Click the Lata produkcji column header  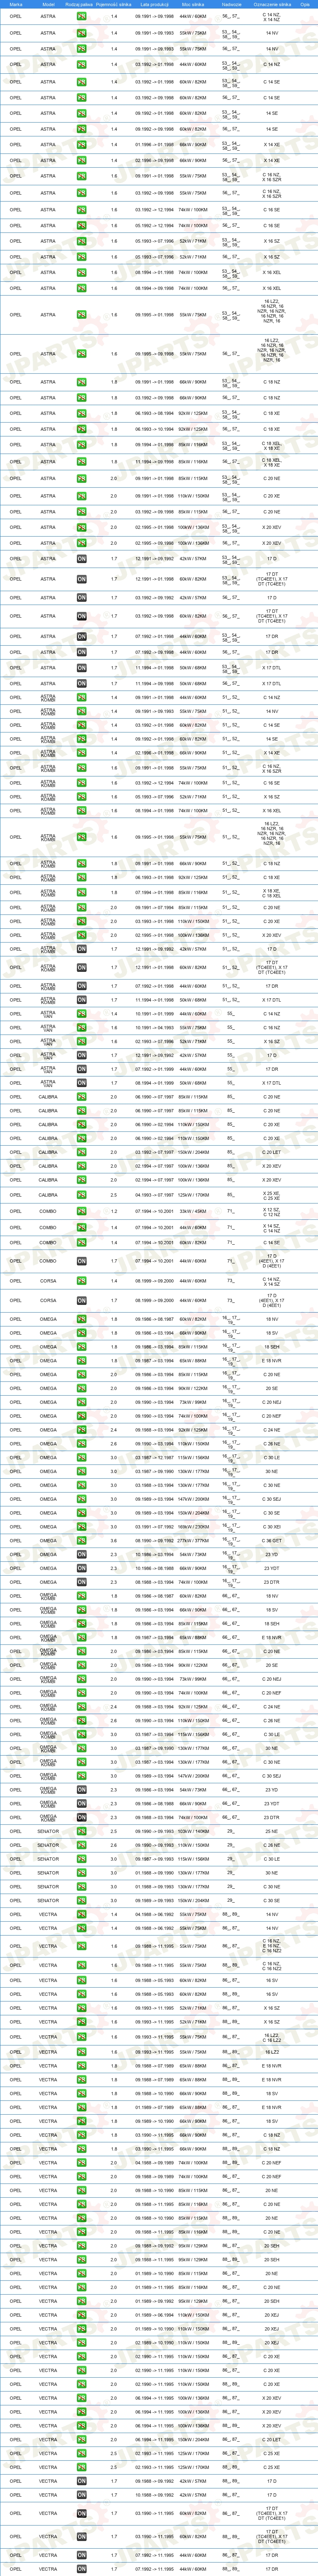(x=154, y=5)
